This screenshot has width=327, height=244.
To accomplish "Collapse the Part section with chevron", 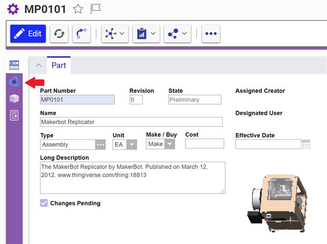I will click(x=38, y=65).
